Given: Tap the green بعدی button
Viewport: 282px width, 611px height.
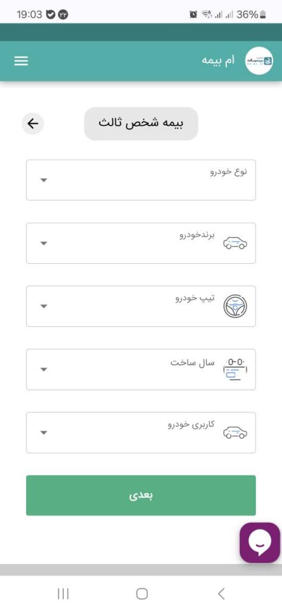Looking at the screenshot, I should click(141, 495).
